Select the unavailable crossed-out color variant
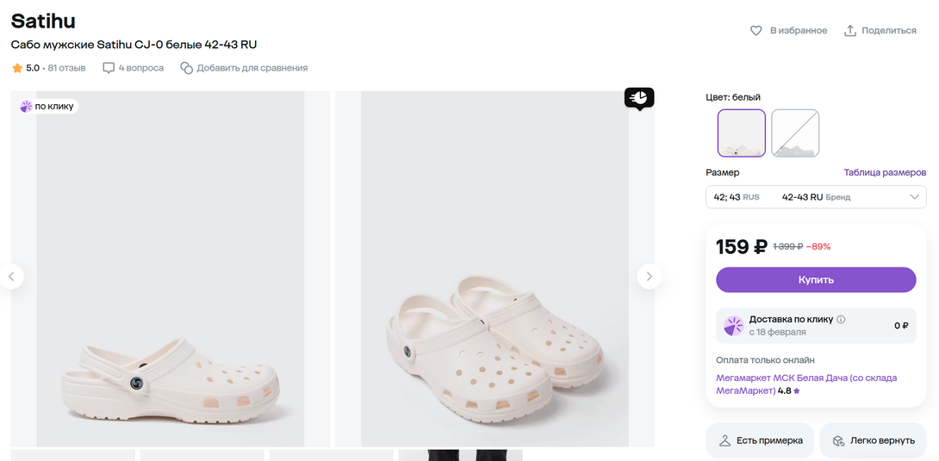The width and height of the screenshot is (939, 461). tap(795, 133)
